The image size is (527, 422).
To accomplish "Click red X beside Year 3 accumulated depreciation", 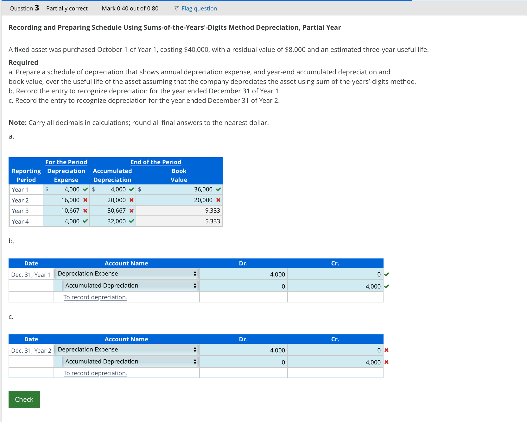I will 131,211.
